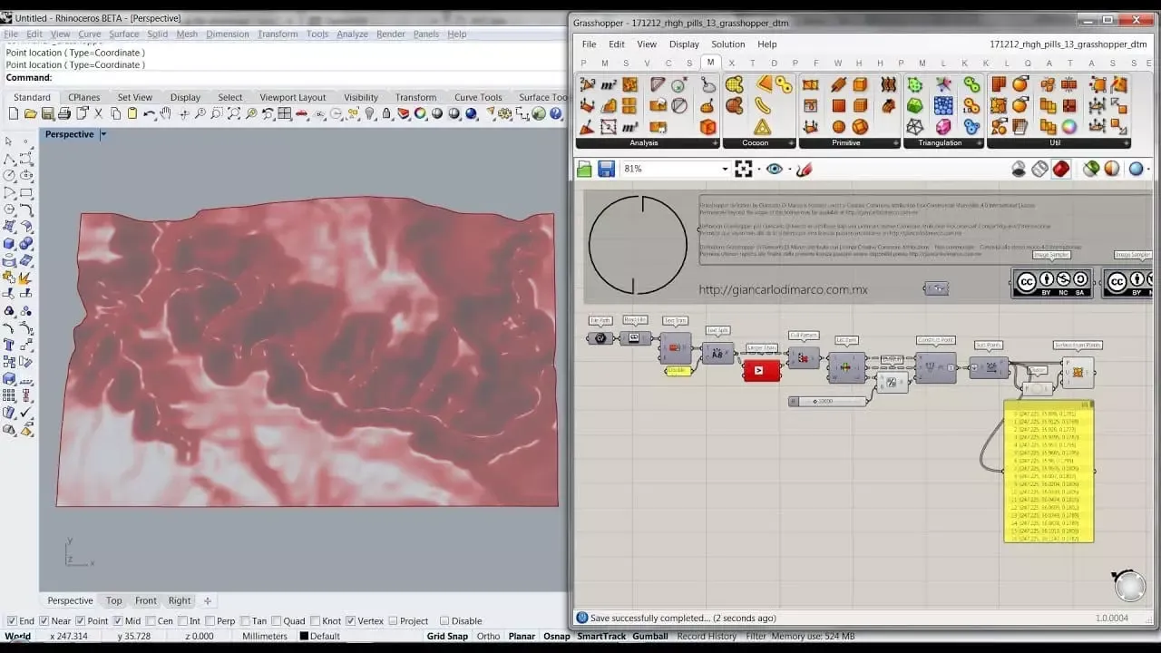Toggle the Near osnap checkbox
This screenshot has height=653, width=1161.
coord(44,621)
